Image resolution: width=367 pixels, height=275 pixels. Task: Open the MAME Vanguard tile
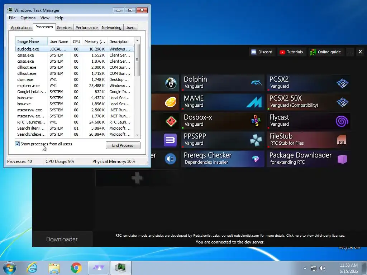point(223,102)
